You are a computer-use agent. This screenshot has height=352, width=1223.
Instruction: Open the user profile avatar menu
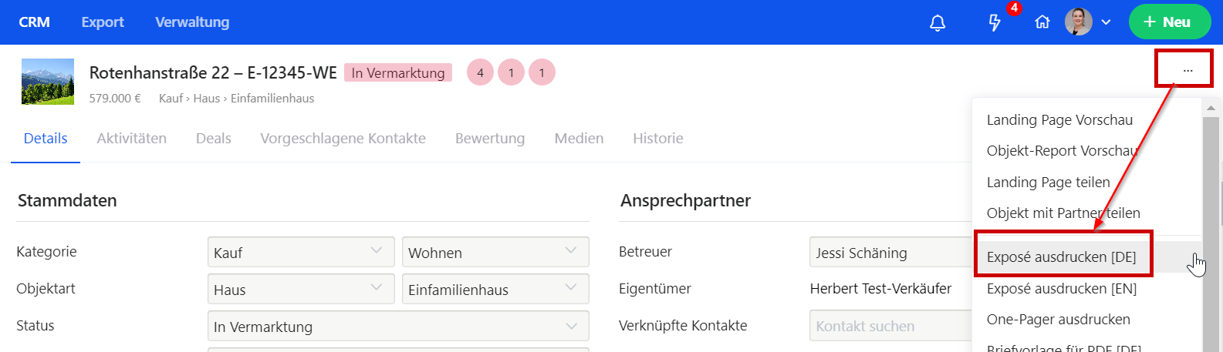coord(1079,22)
